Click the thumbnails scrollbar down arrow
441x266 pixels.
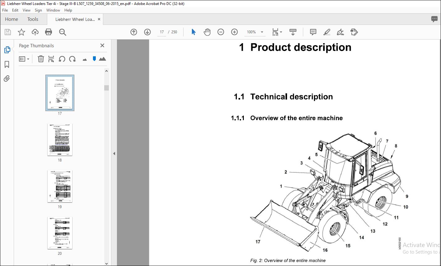click(106, 264)
